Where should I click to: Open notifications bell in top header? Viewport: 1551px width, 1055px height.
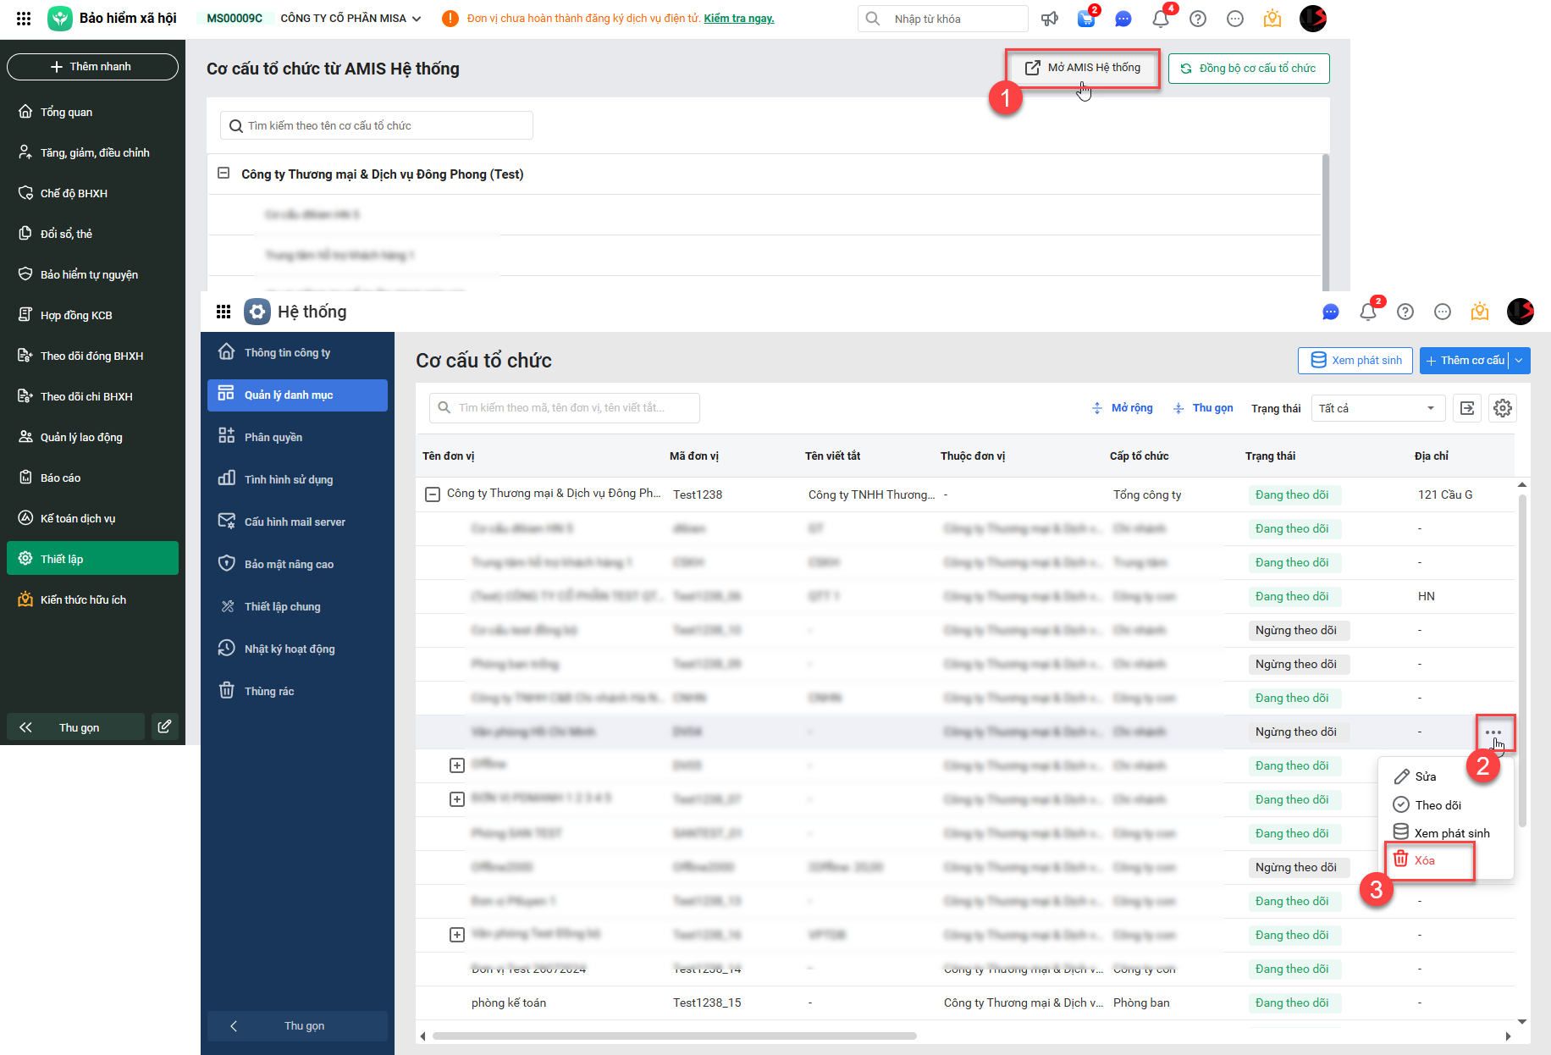pos(1161,19)
